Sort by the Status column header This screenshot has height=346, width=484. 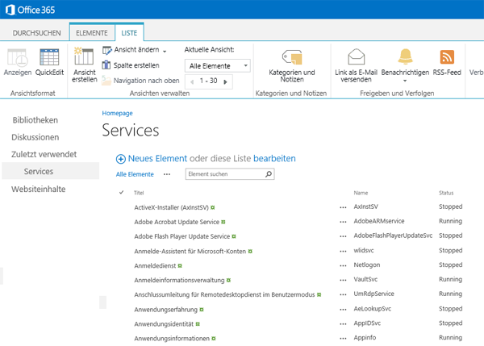(446, 193)
